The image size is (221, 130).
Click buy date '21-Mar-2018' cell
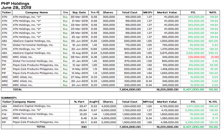[79, 21]
